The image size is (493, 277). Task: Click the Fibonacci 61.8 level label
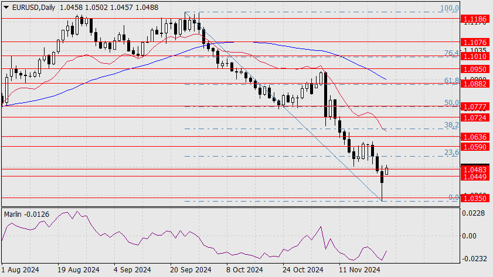pos(451,80)
